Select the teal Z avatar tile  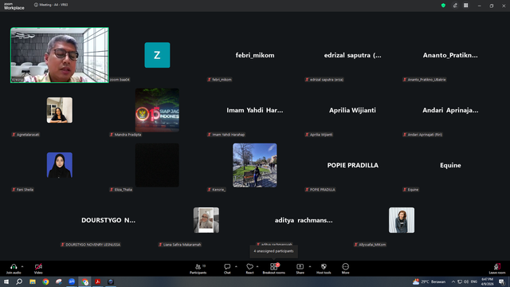click(x=157, y=55)
